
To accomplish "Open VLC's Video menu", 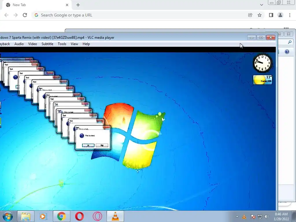I will tap(32, 44).
